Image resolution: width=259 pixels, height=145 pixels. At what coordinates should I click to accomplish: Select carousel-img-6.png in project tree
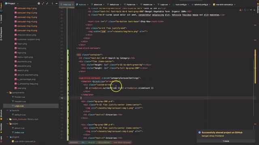[x=25, y=31]
